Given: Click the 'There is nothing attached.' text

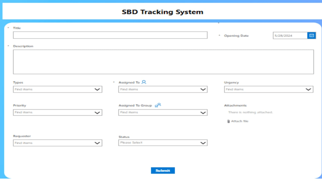Looking at the screenshot, I should 250,112.
